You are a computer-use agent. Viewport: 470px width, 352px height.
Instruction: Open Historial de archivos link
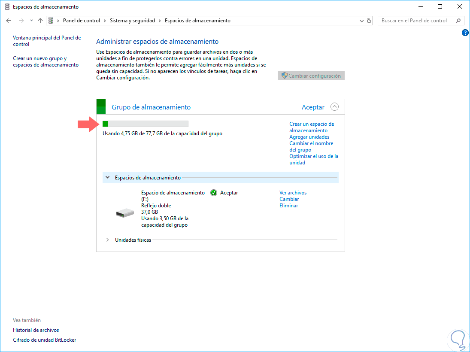[36, 330]
